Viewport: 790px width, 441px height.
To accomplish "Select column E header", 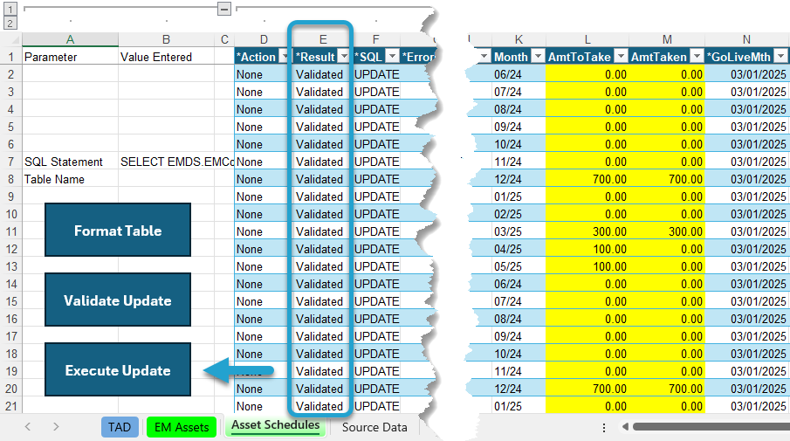I will click(323, 39).
